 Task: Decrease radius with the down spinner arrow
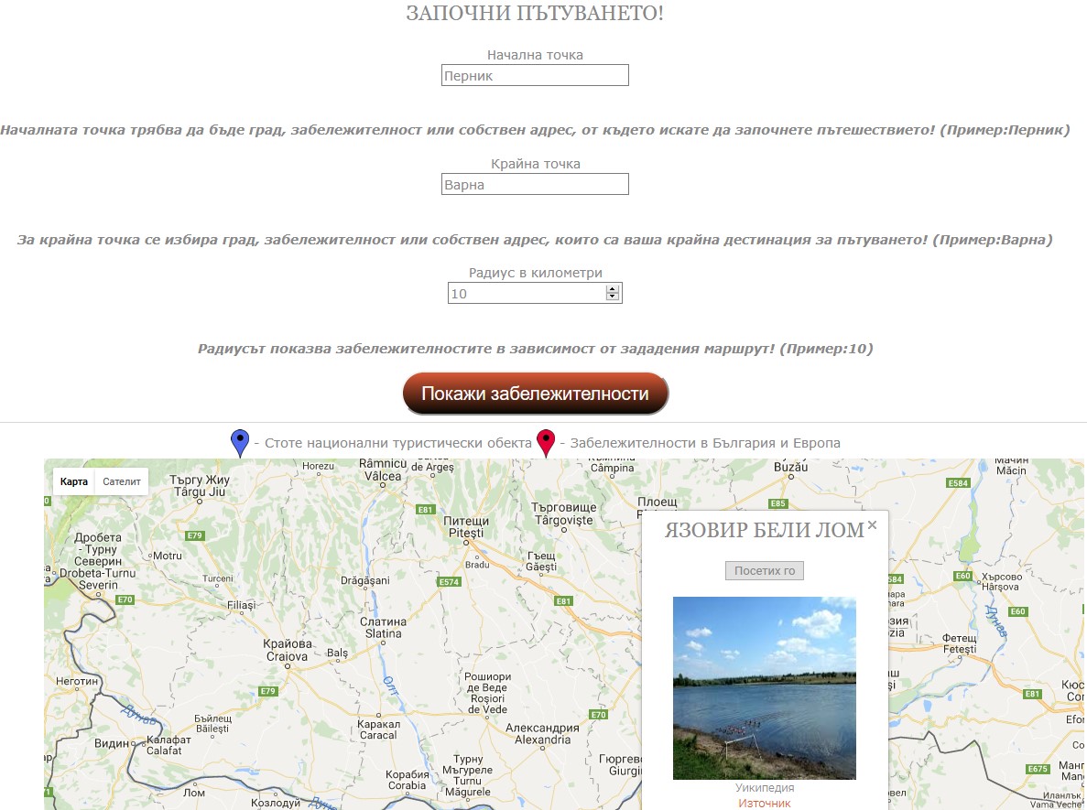[612, 297]
